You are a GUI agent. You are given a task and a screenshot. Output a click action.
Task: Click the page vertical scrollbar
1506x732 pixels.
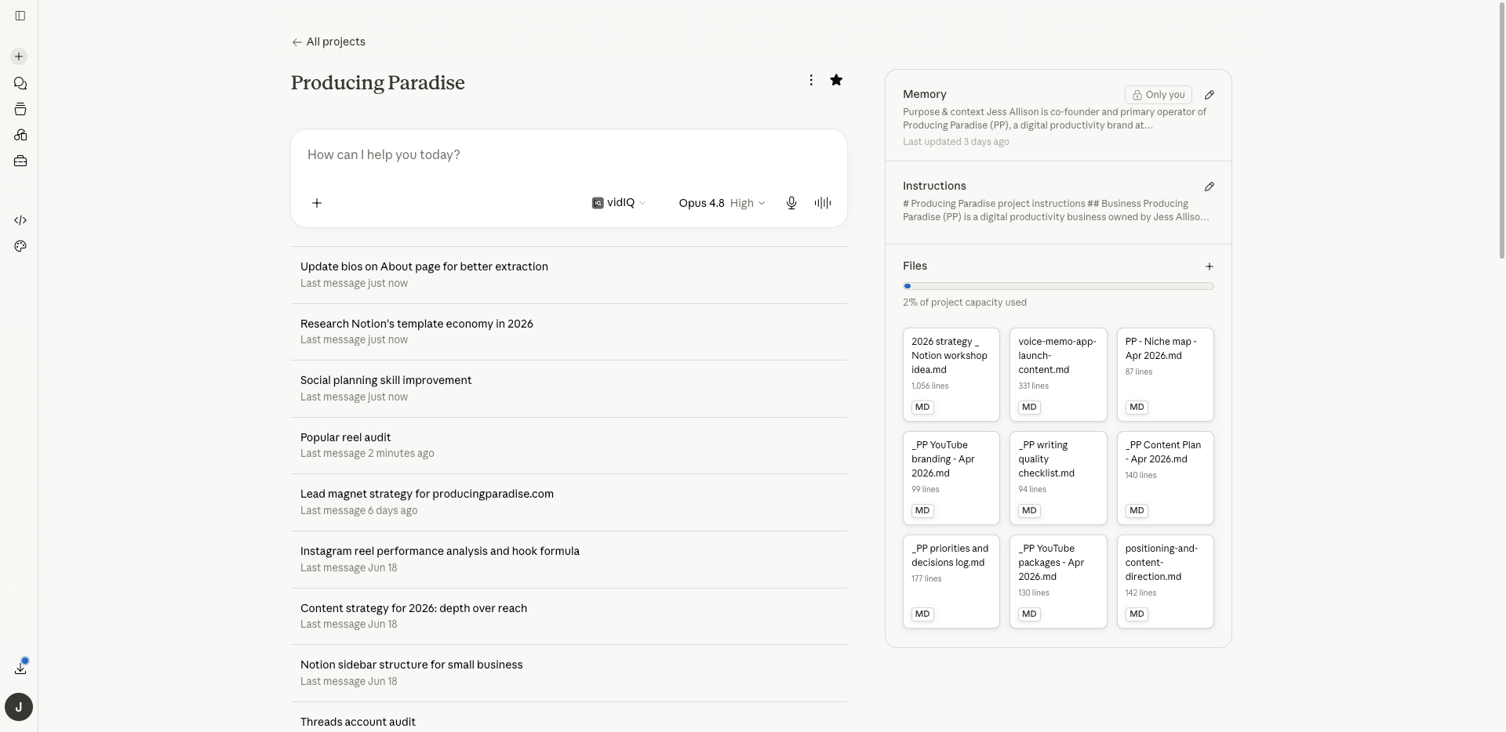pos(1501,129)
